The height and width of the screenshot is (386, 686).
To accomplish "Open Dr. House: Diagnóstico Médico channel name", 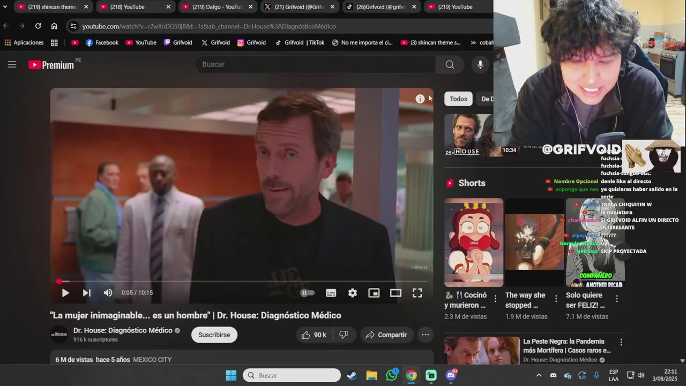I will (x=123, y=330).
